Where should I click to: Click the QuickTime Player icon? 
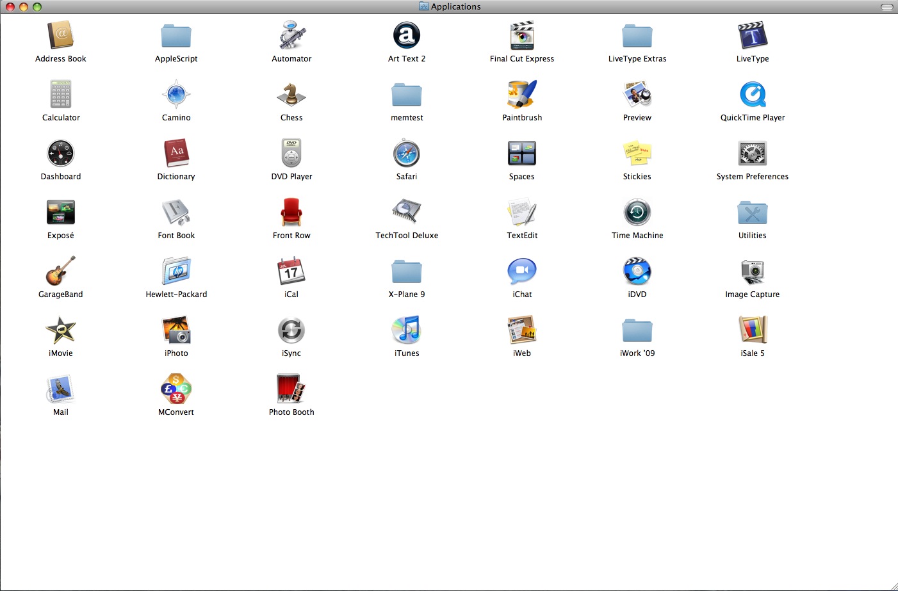tap(753, 94)
